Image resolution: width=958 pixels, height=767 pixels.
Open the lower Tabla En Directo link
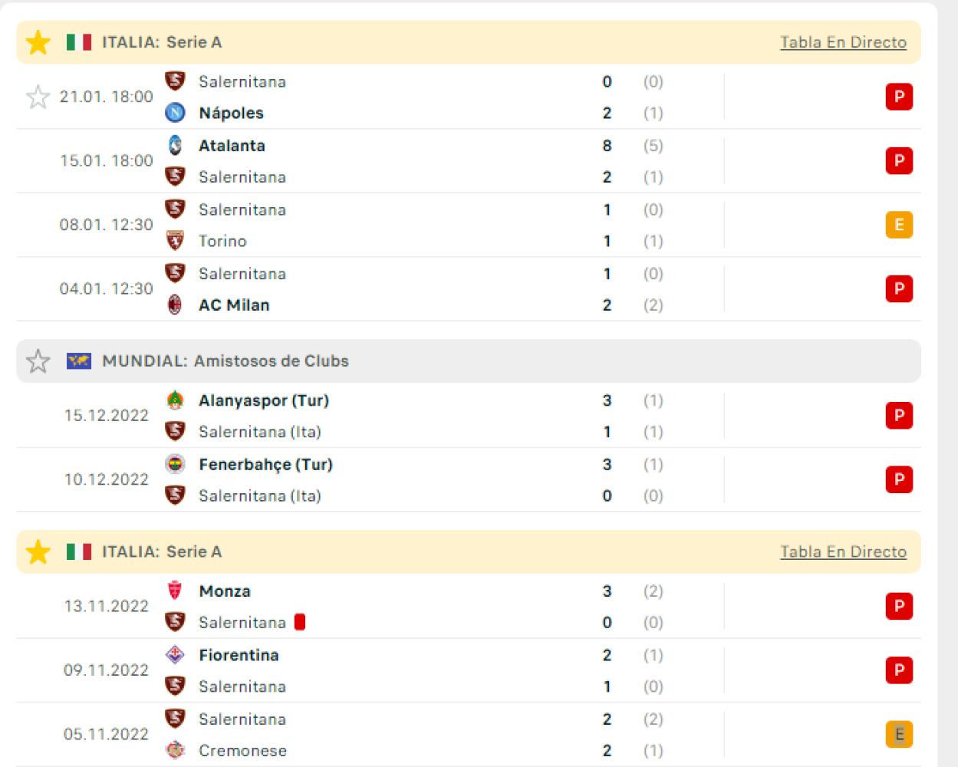click(x=843, y=551)
